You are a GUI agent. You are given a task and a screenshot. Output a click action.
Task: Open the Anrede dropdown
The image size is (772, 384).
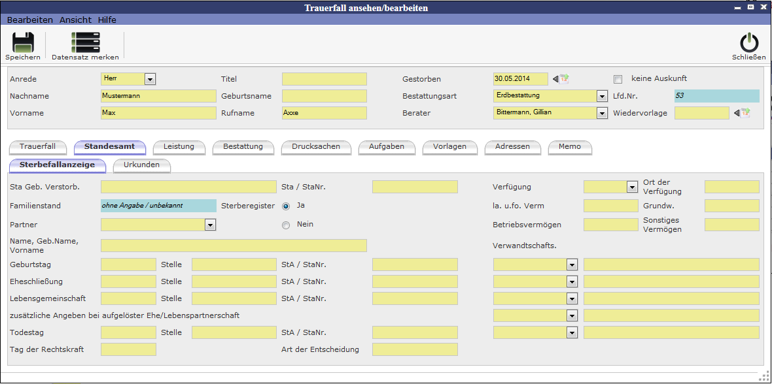pos(150,79)
